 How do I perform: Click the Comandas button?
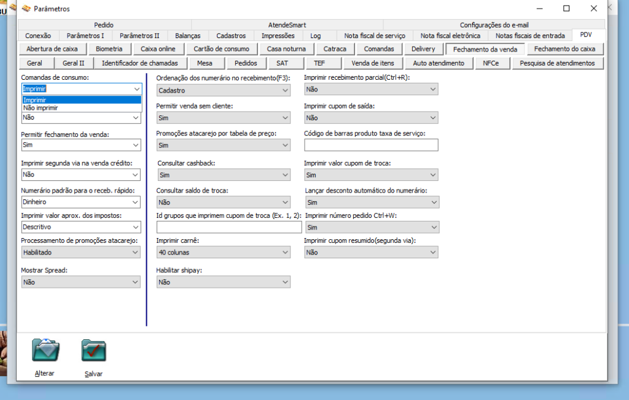click(x=379, y=49)
